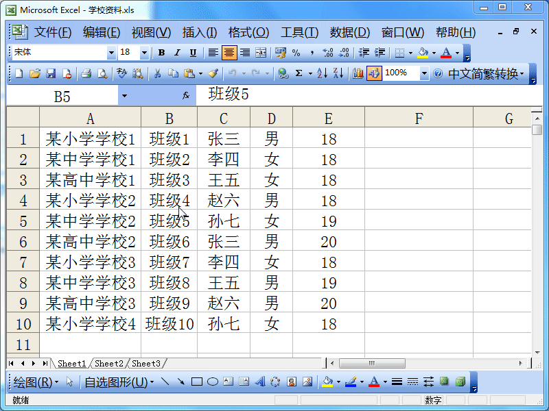Open Excel Help question mark icon
The height and width of the screenshot is (411, 549).
[438, 74]
